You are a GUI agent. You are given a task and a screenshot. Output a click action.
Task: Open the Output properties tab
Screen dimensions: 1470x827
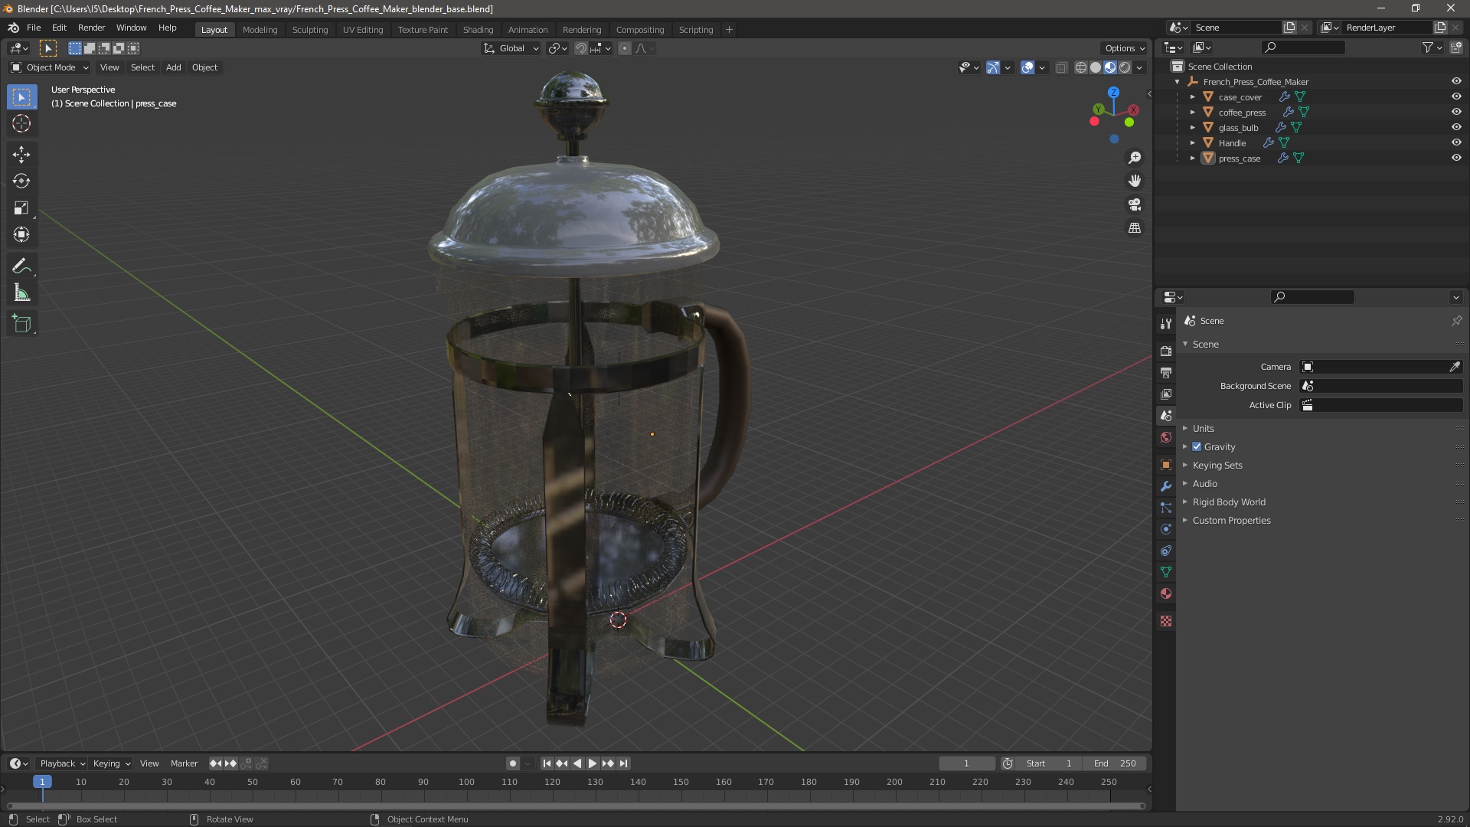click(1166, 372)
